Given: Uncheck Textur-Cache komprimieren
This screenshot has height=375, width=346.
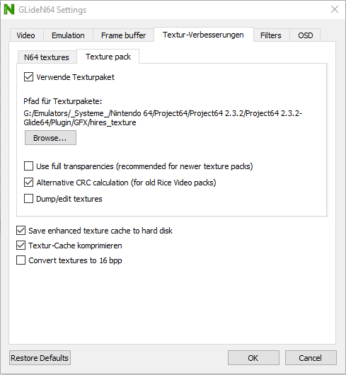Looking at the screenshot, I should click(21, 246).
